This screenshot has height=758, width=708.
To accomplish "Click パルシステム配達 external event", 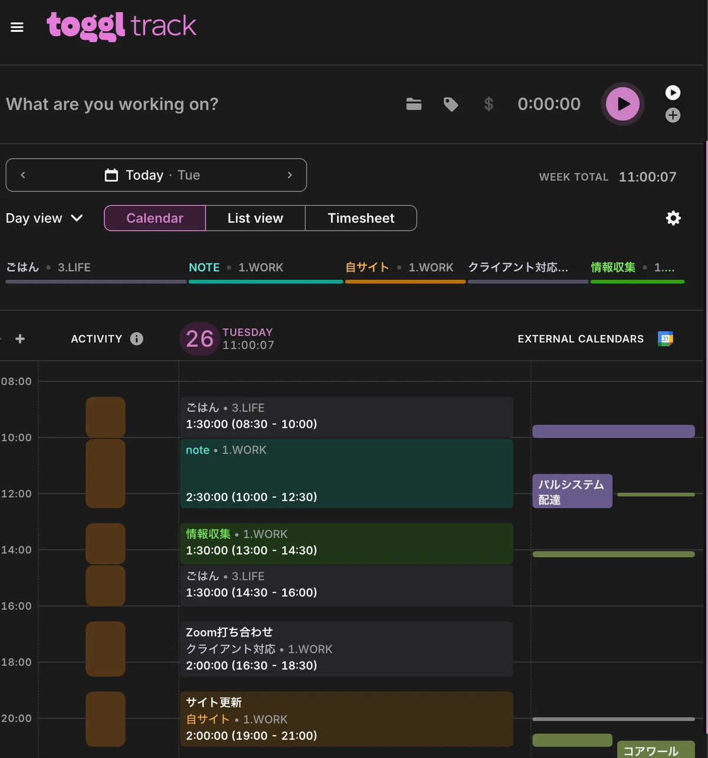I will (x=572, y=491).
